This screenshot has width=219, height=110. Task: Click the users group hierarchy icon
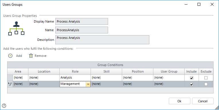click(x=16, y=28)
